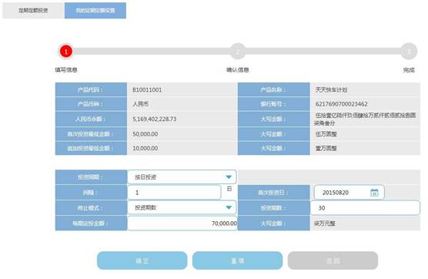The height and width of the screenshot is (279, 428).
Task: Focus the 投资期数 field containing 30
Action: (x=365, y=207)
